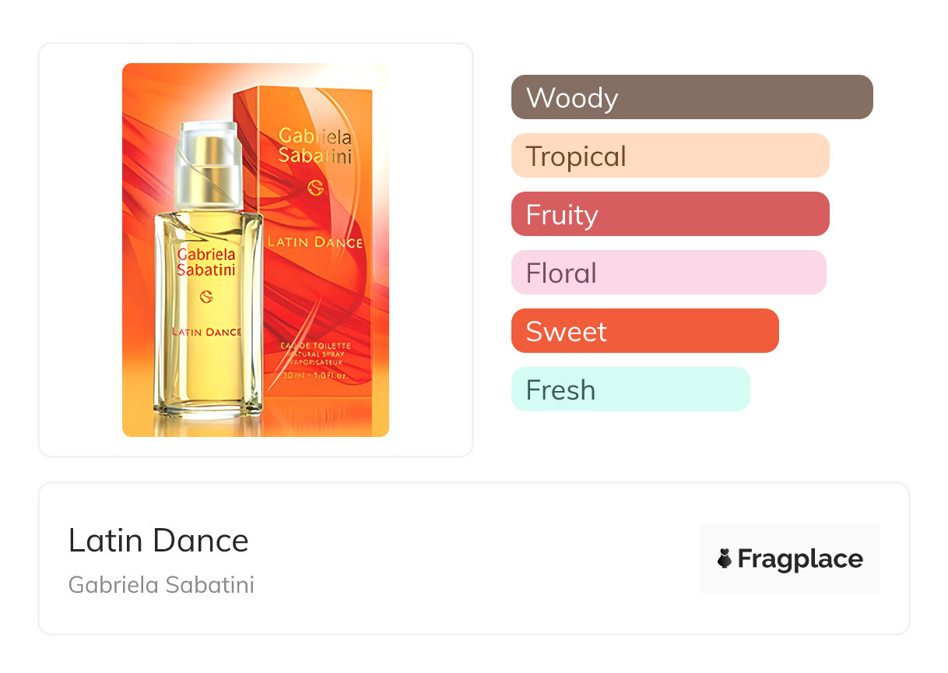Click the Latin Dance perfume title
The width and height of the screenshot is (948, 673).
coord(159,541)
